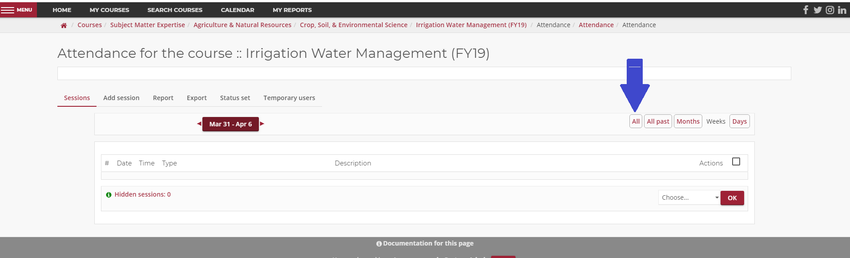
Task: Click the Date column header
Action: pyautogui.click(x=124, y=163)
